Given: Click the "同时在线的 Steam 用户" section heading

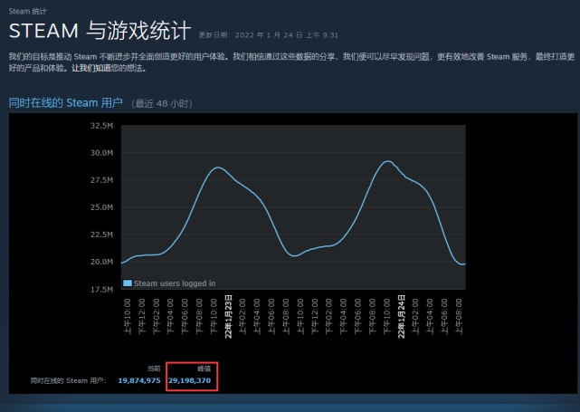Looking at the screenshot, I should click(x=65, y=103).
